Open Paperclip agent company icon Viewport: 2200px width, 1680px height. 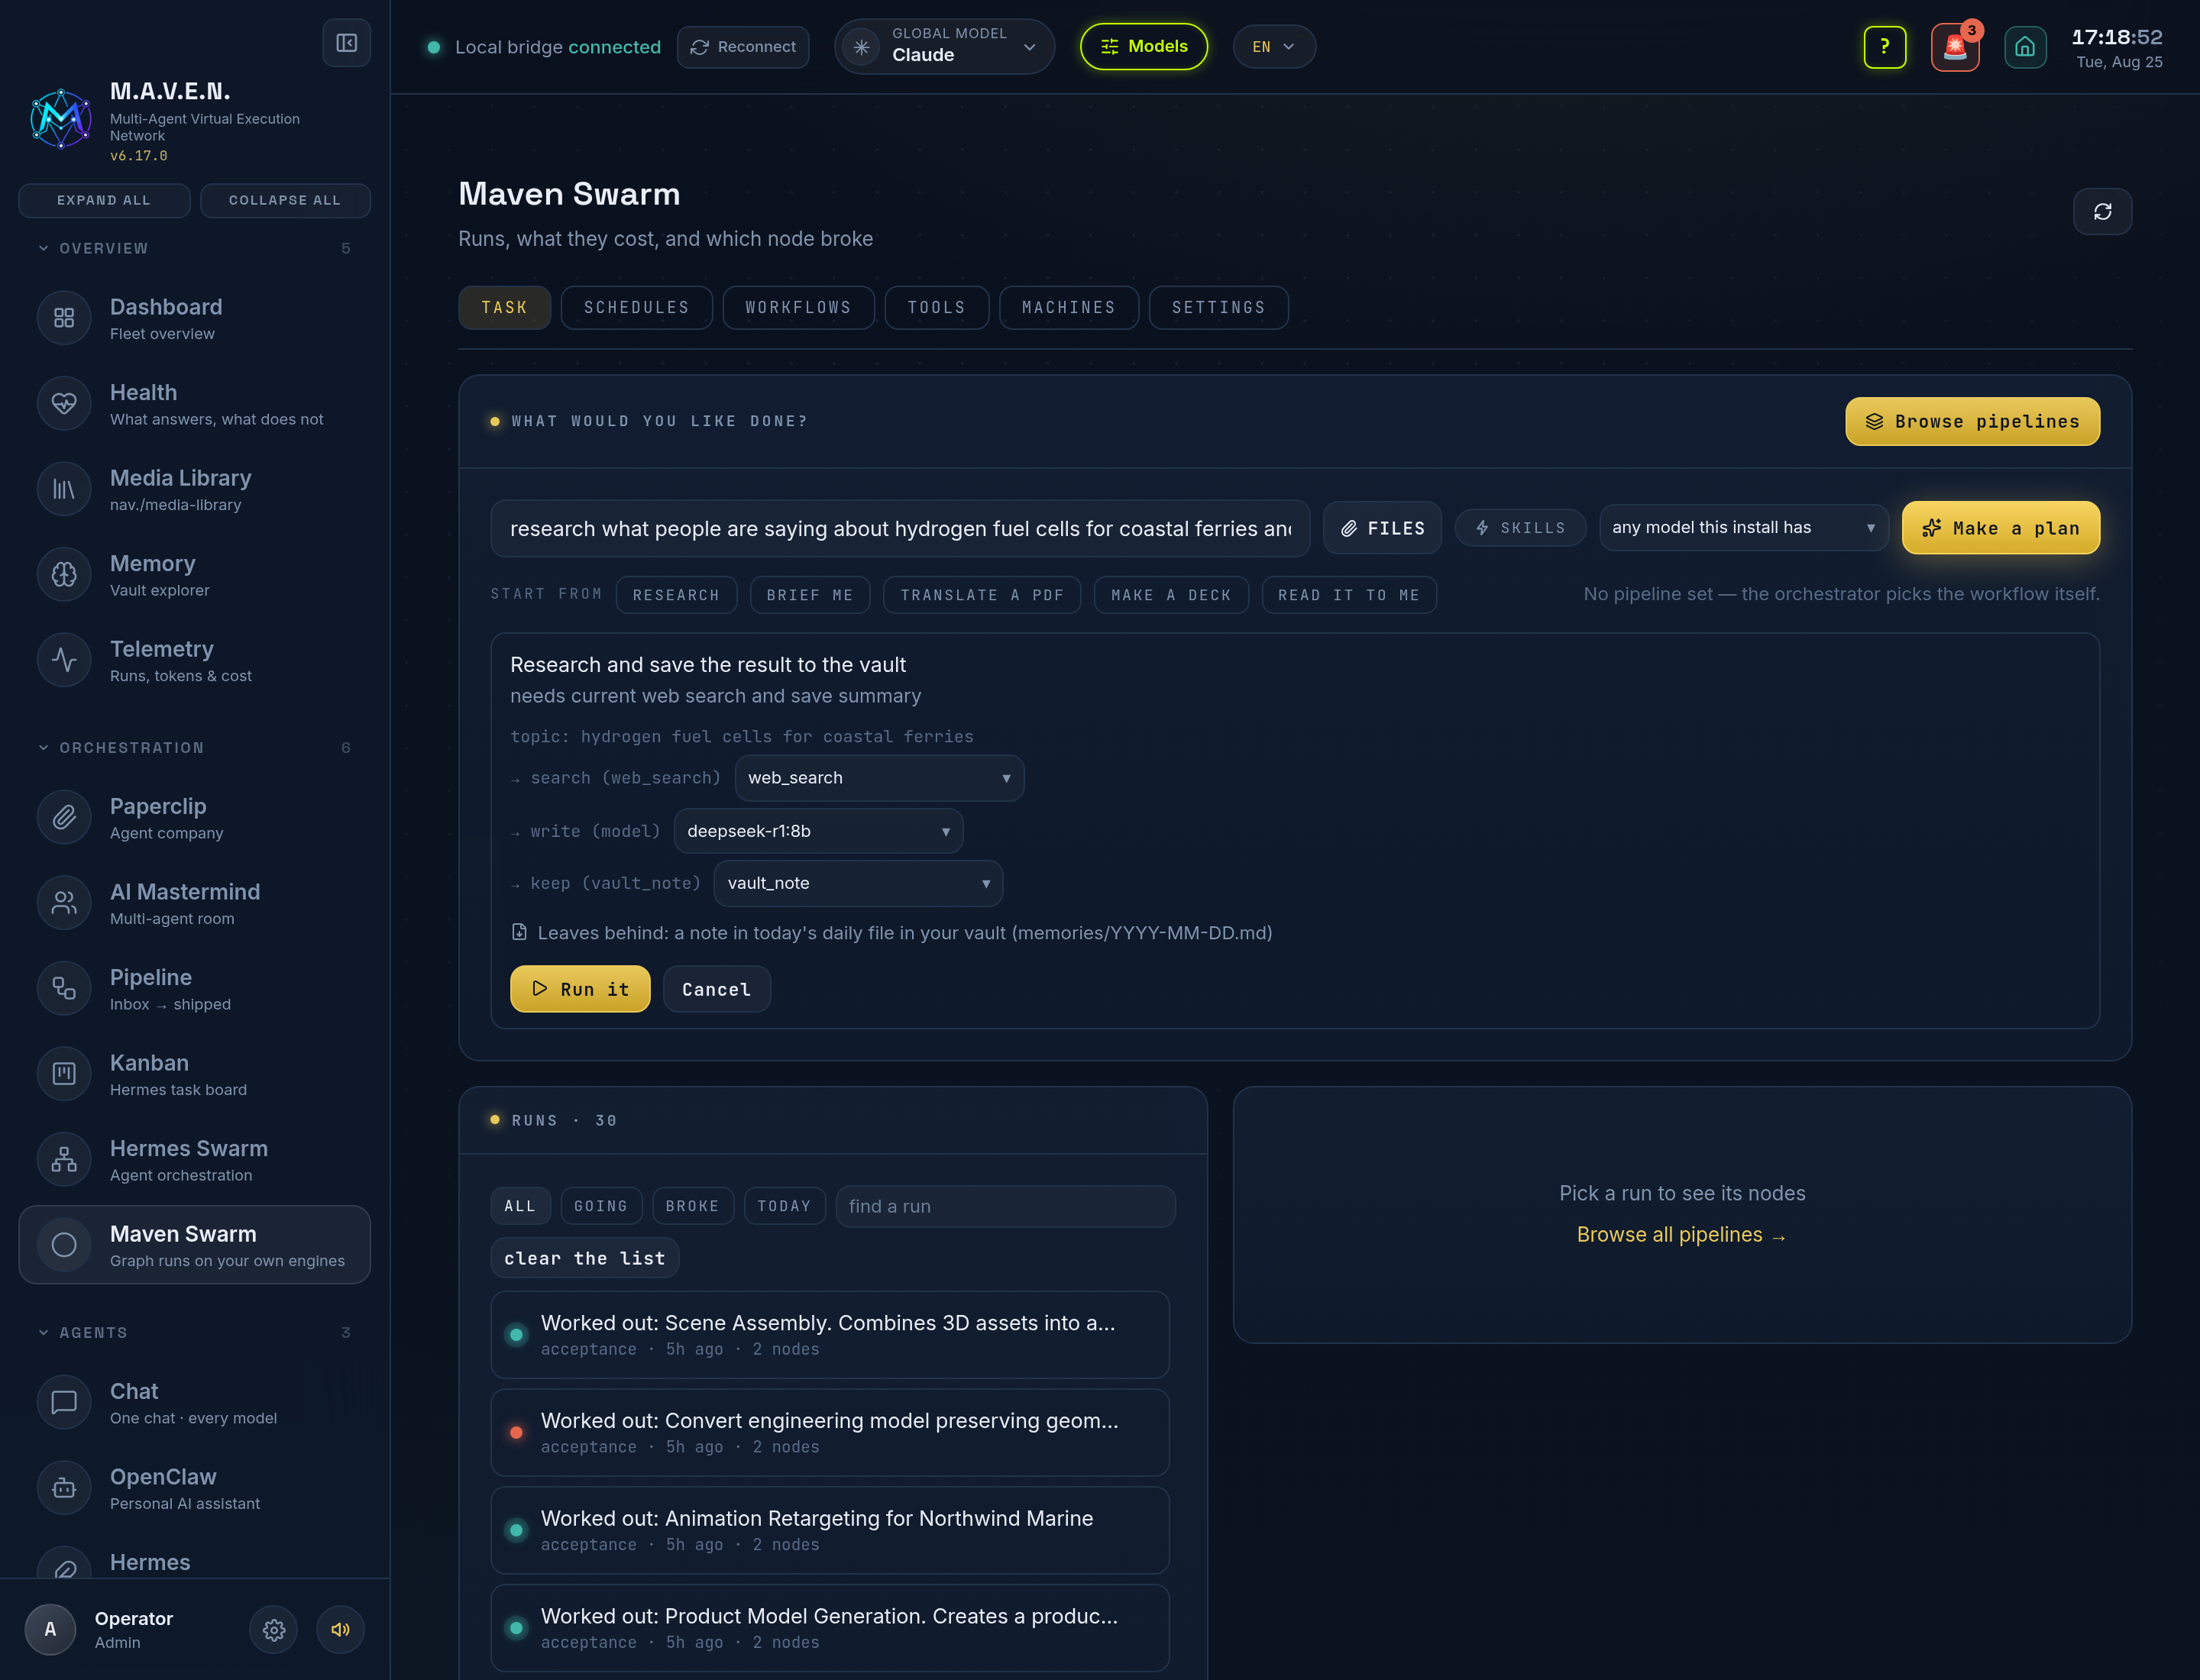(x=64, y=817)
